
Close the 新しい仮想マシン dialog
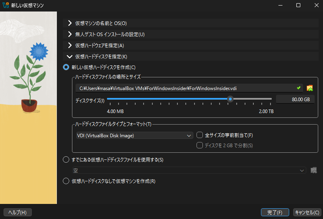tap(316, 5)
